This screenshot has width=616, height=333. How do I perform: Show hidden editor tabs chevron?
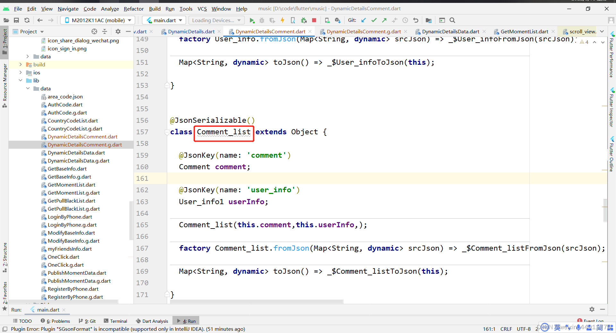[602, 31]
